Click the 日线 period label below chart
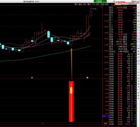Image resolution: width=140 pixels, height=127 pixels. tap(106, 123)
